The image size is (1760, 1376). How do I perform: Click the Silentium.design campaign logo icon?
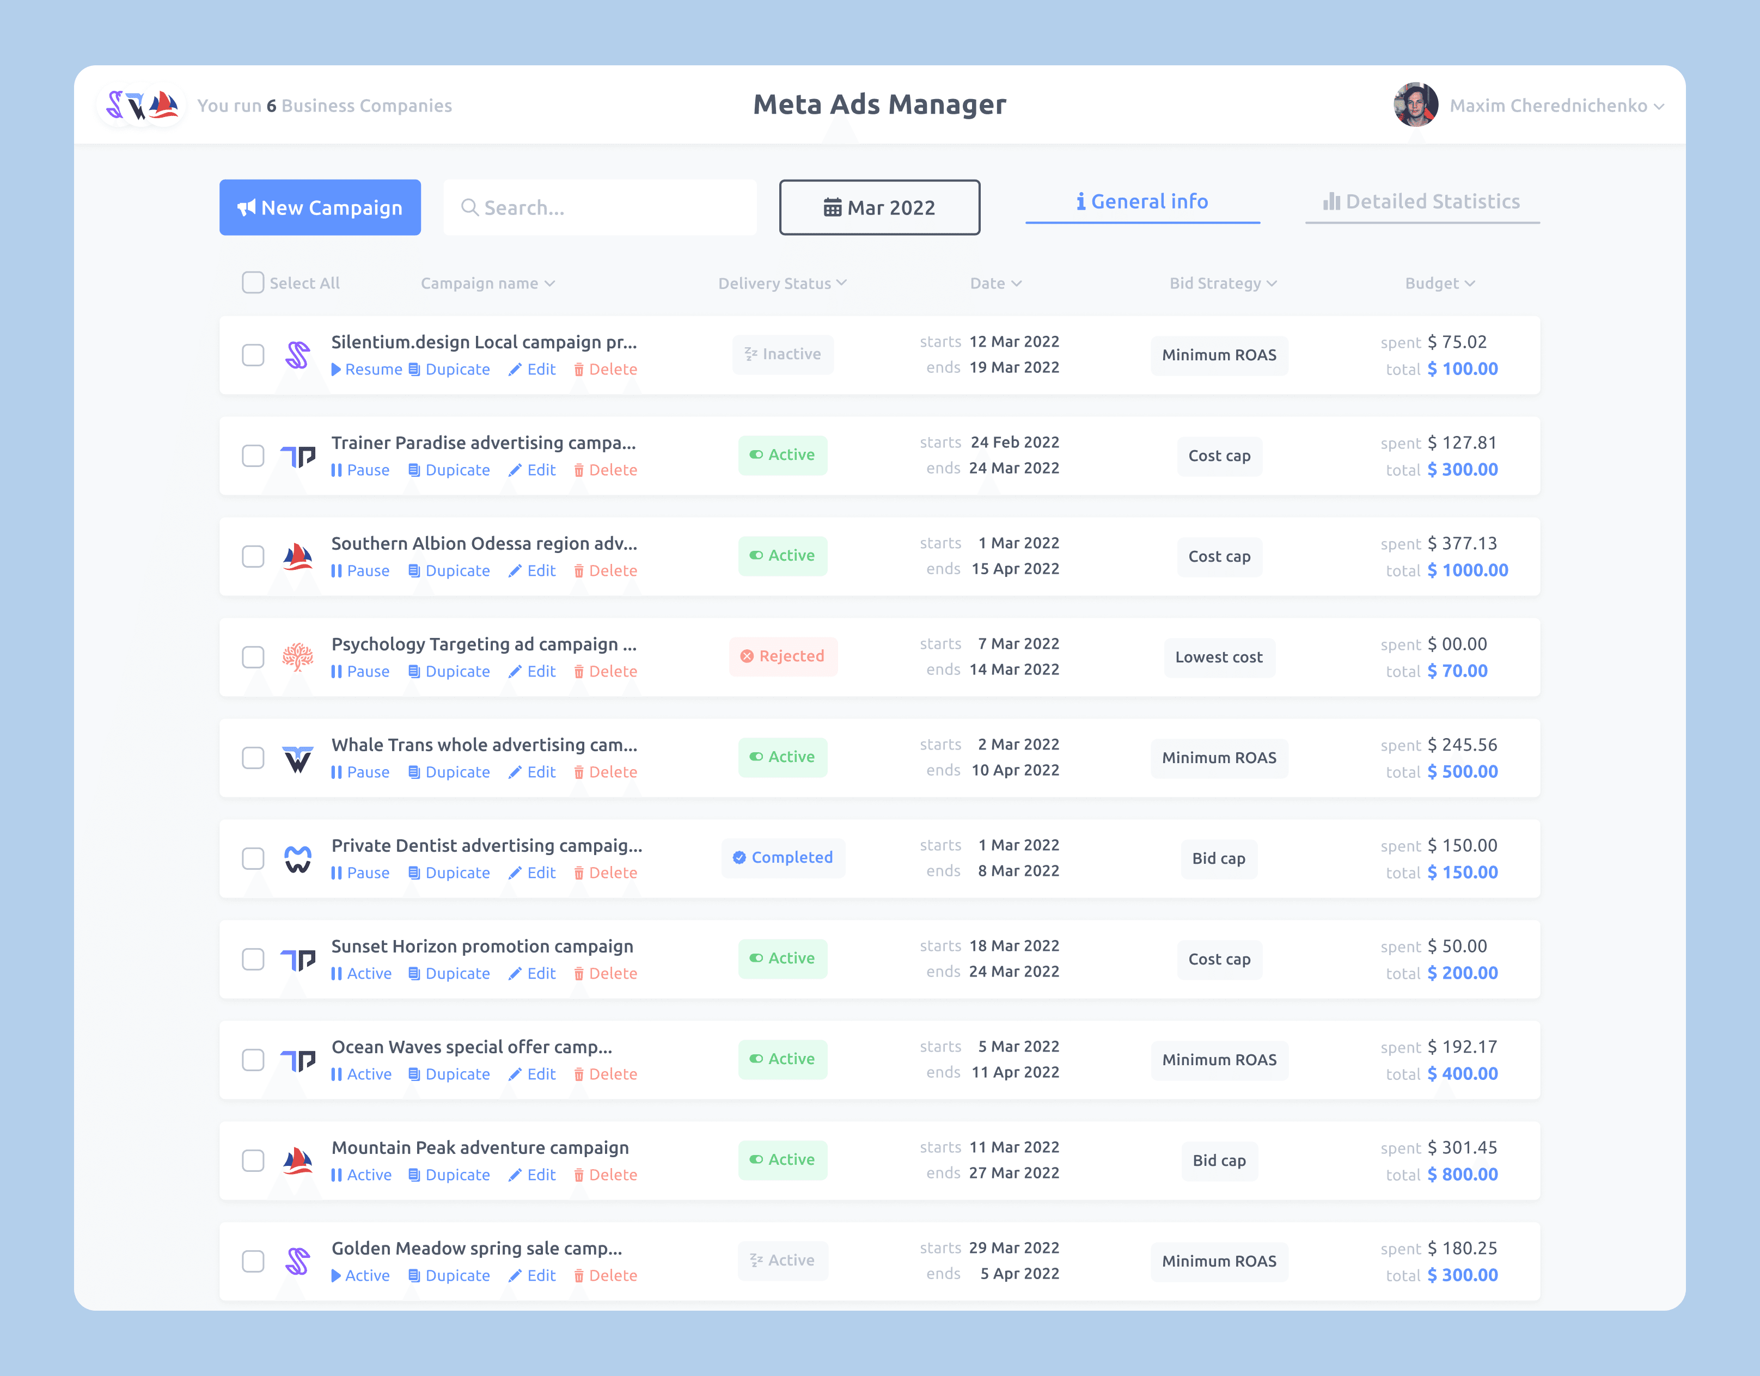297,355
